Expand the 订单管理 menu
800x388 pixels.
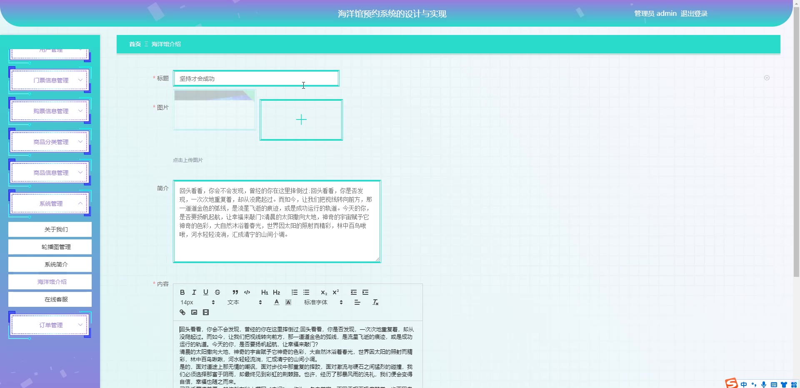[x=50, y=325]
